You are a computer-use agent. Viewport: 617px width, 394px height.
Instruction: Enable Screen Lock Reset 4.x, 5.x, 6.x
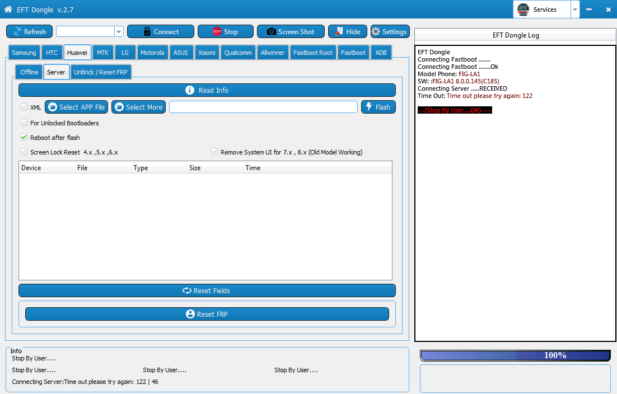click(x=24, y=152)
